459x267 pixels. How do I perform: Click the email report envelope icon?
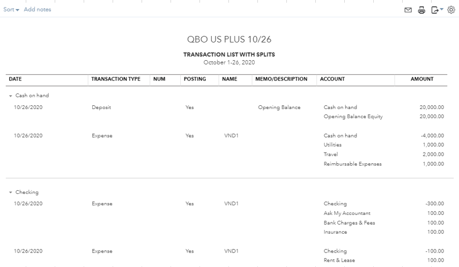pyautogui.click(x=409, y=10)
